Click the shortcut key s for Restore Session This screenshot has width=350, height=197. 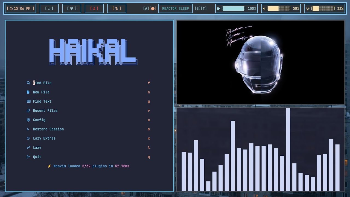coord(149,129)
